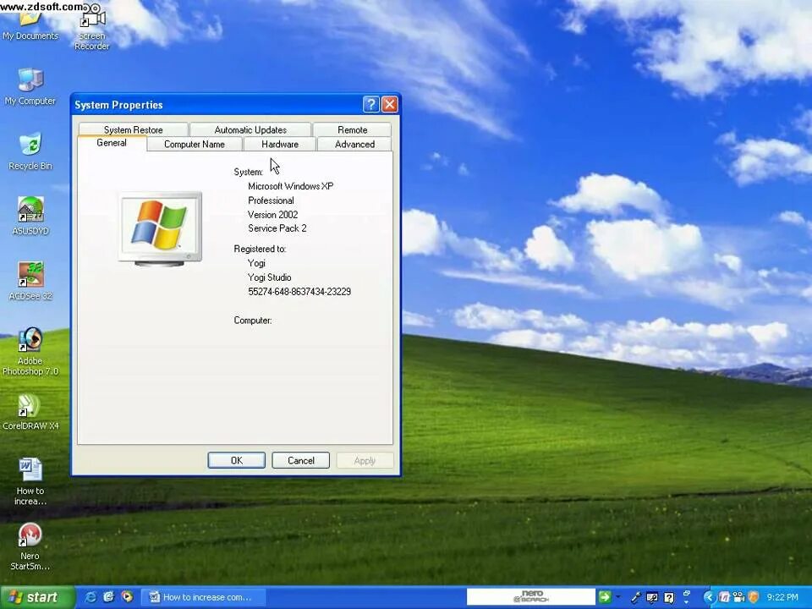Select the Recycle Bin desktop icon
812x609 pixels.
point(30,151)
